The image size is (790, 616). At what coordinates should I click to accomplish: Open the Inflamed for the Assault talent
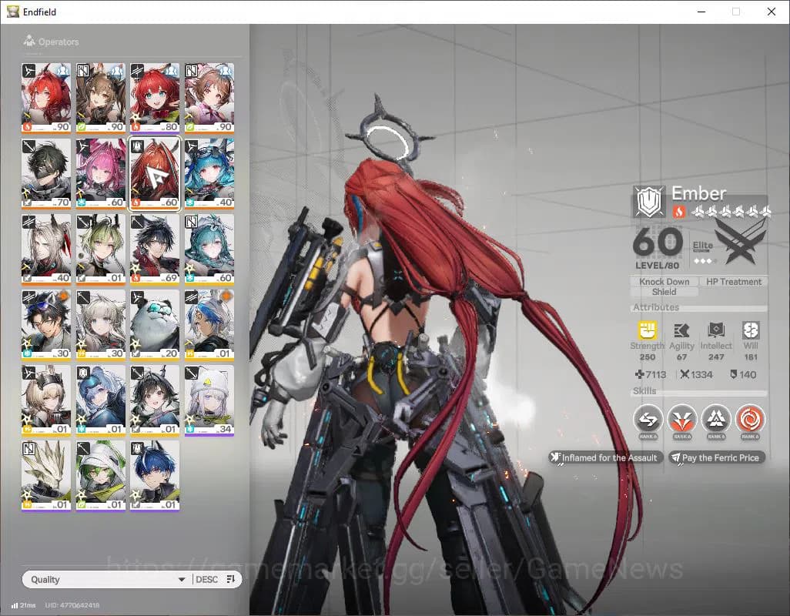(x=605, y=458)
